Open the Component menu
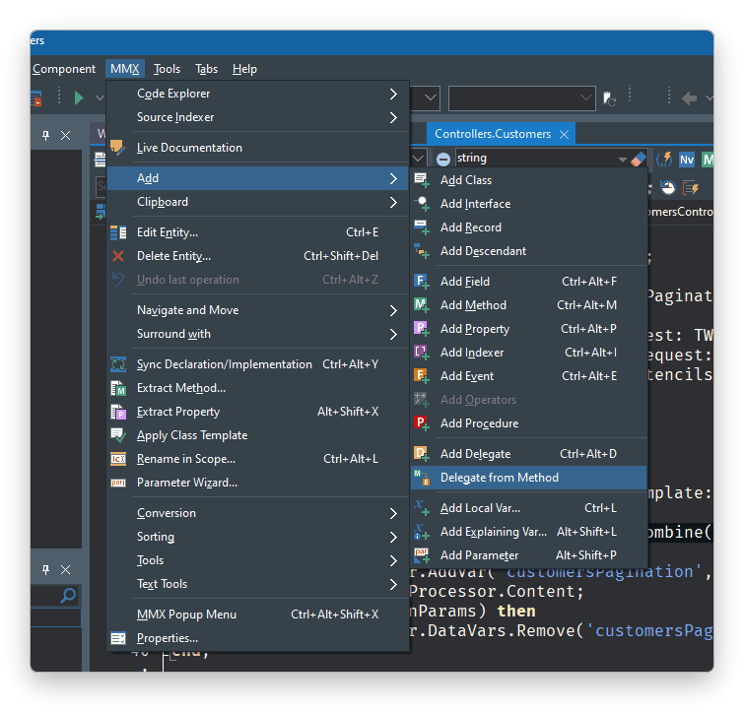 pos(64,69)
